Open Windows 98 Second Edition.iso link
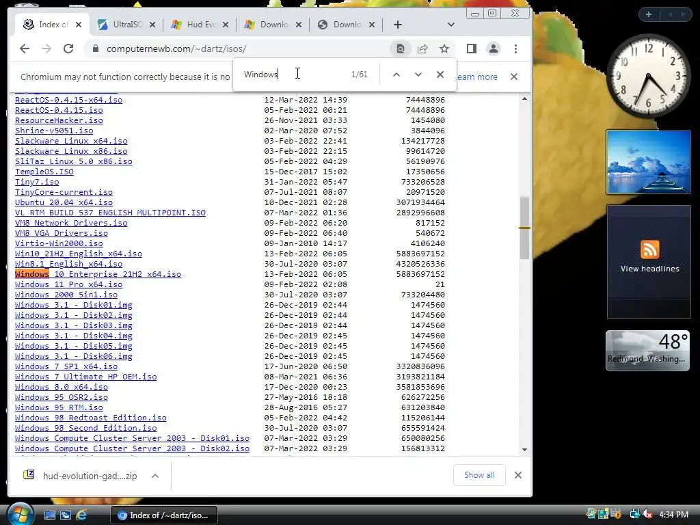Image resolution: width=700 pixels, height=525 pixels. (x=85, y=428)
